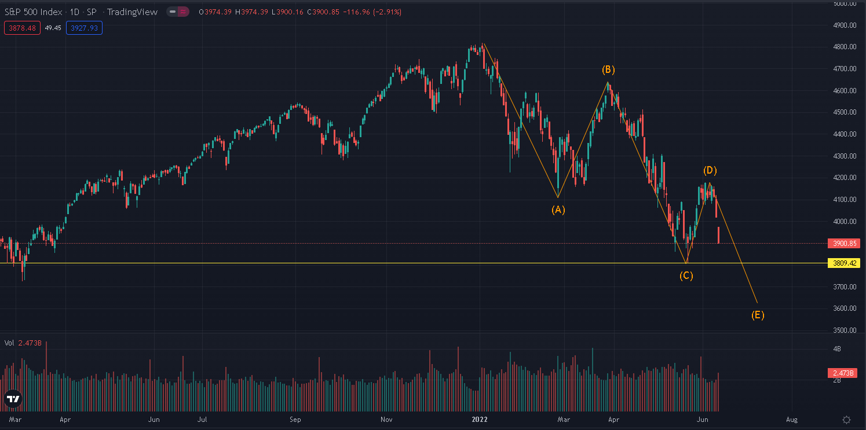
Task: Open chart settings gear icon
Action: pos(846,420)
